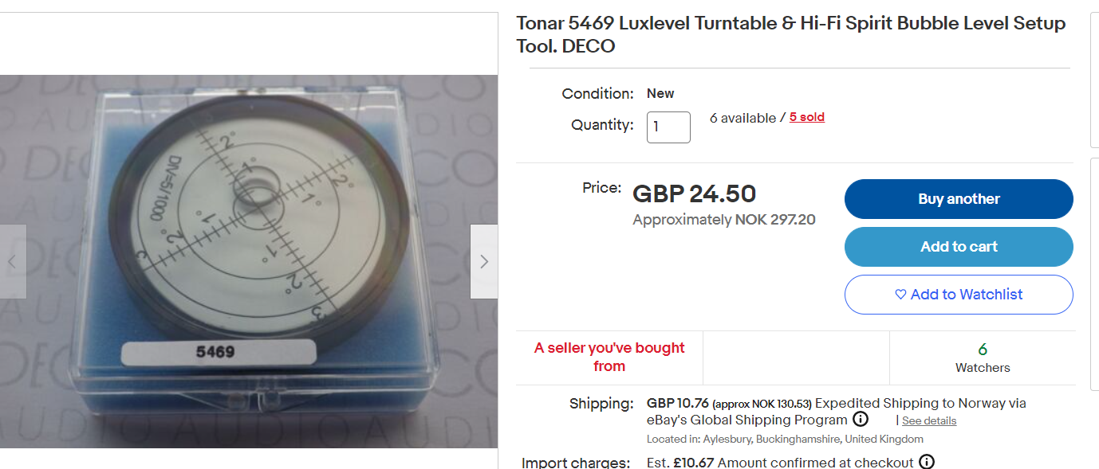Screen dimensions: 1099x469
Task: Click "A seller you've bought from" text
Action: [609, 357]
